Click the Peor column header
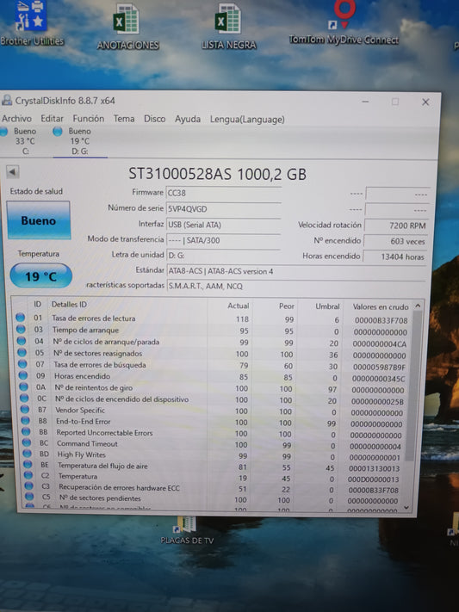The height and width of the screenshot is (612, 459). (x=287, y=306)
